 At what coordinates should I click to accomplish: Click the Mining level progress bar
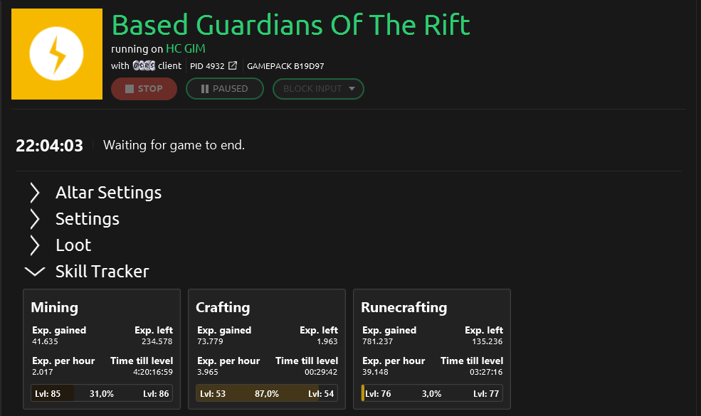102,393
